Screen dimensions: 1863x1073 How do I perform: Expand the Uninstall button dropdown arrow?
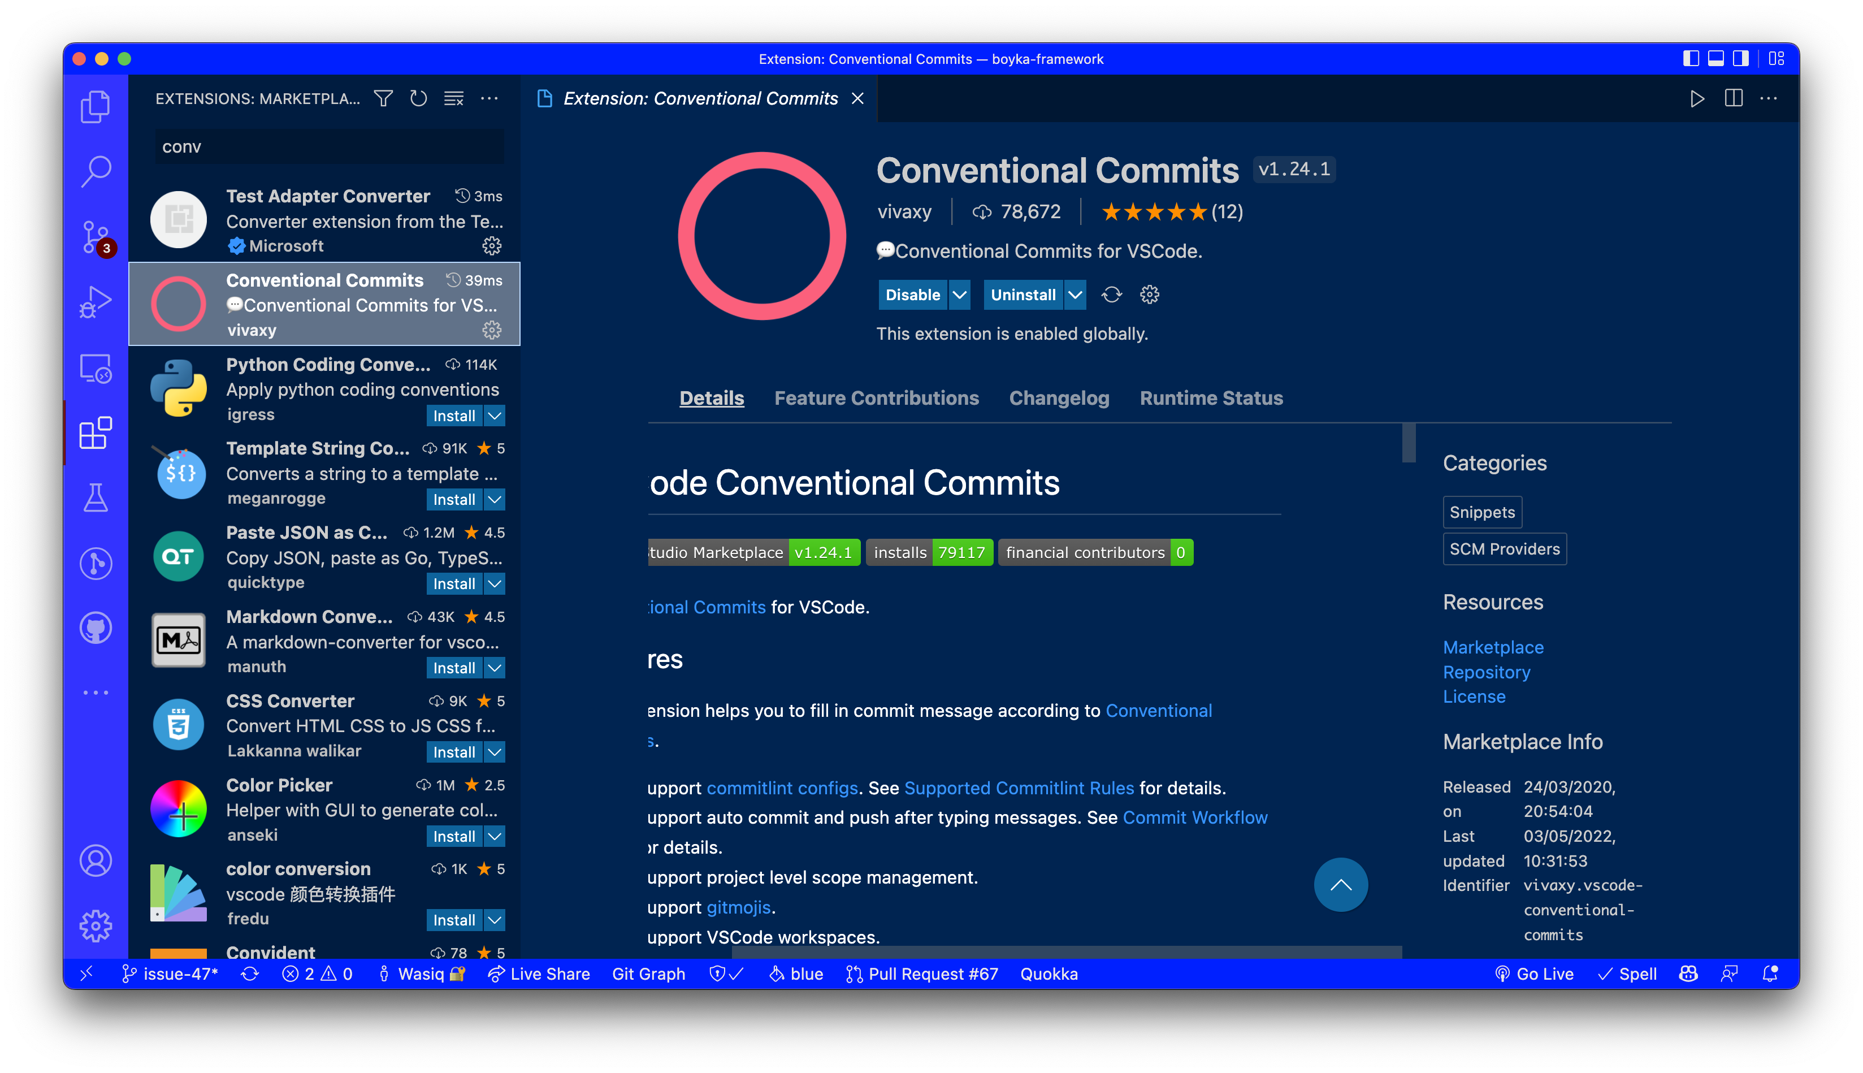[x=1075, y=294]
